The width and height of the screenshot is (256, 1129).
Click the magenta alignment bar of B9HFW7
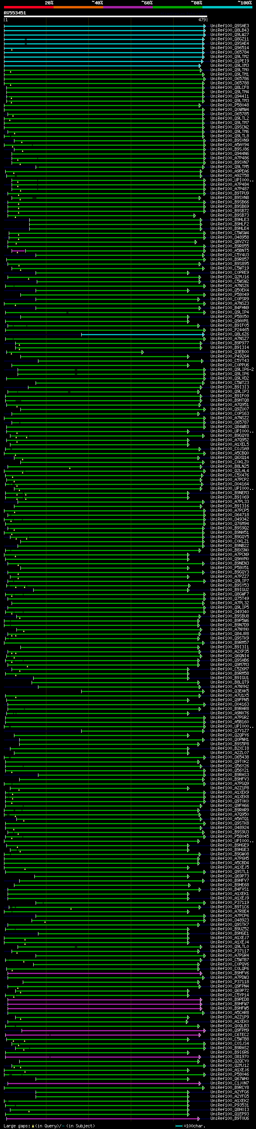(104, 1004)
